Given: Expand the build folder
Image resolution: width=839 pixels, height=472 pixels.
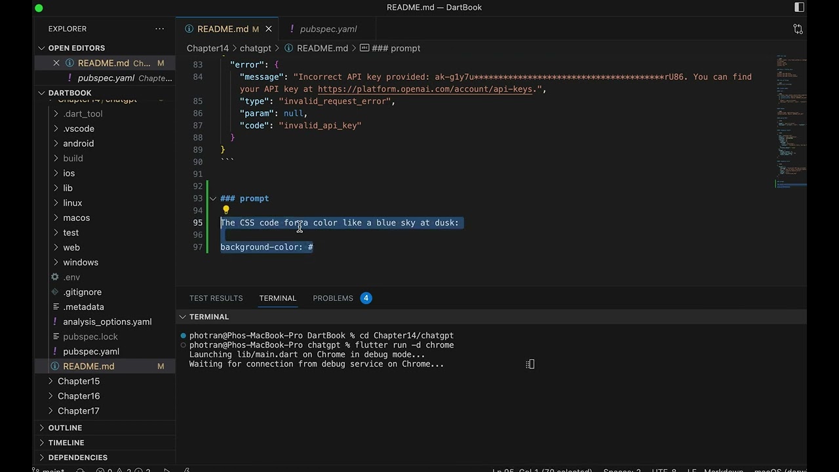Looking at the screenshot, I should click(56, 159).
